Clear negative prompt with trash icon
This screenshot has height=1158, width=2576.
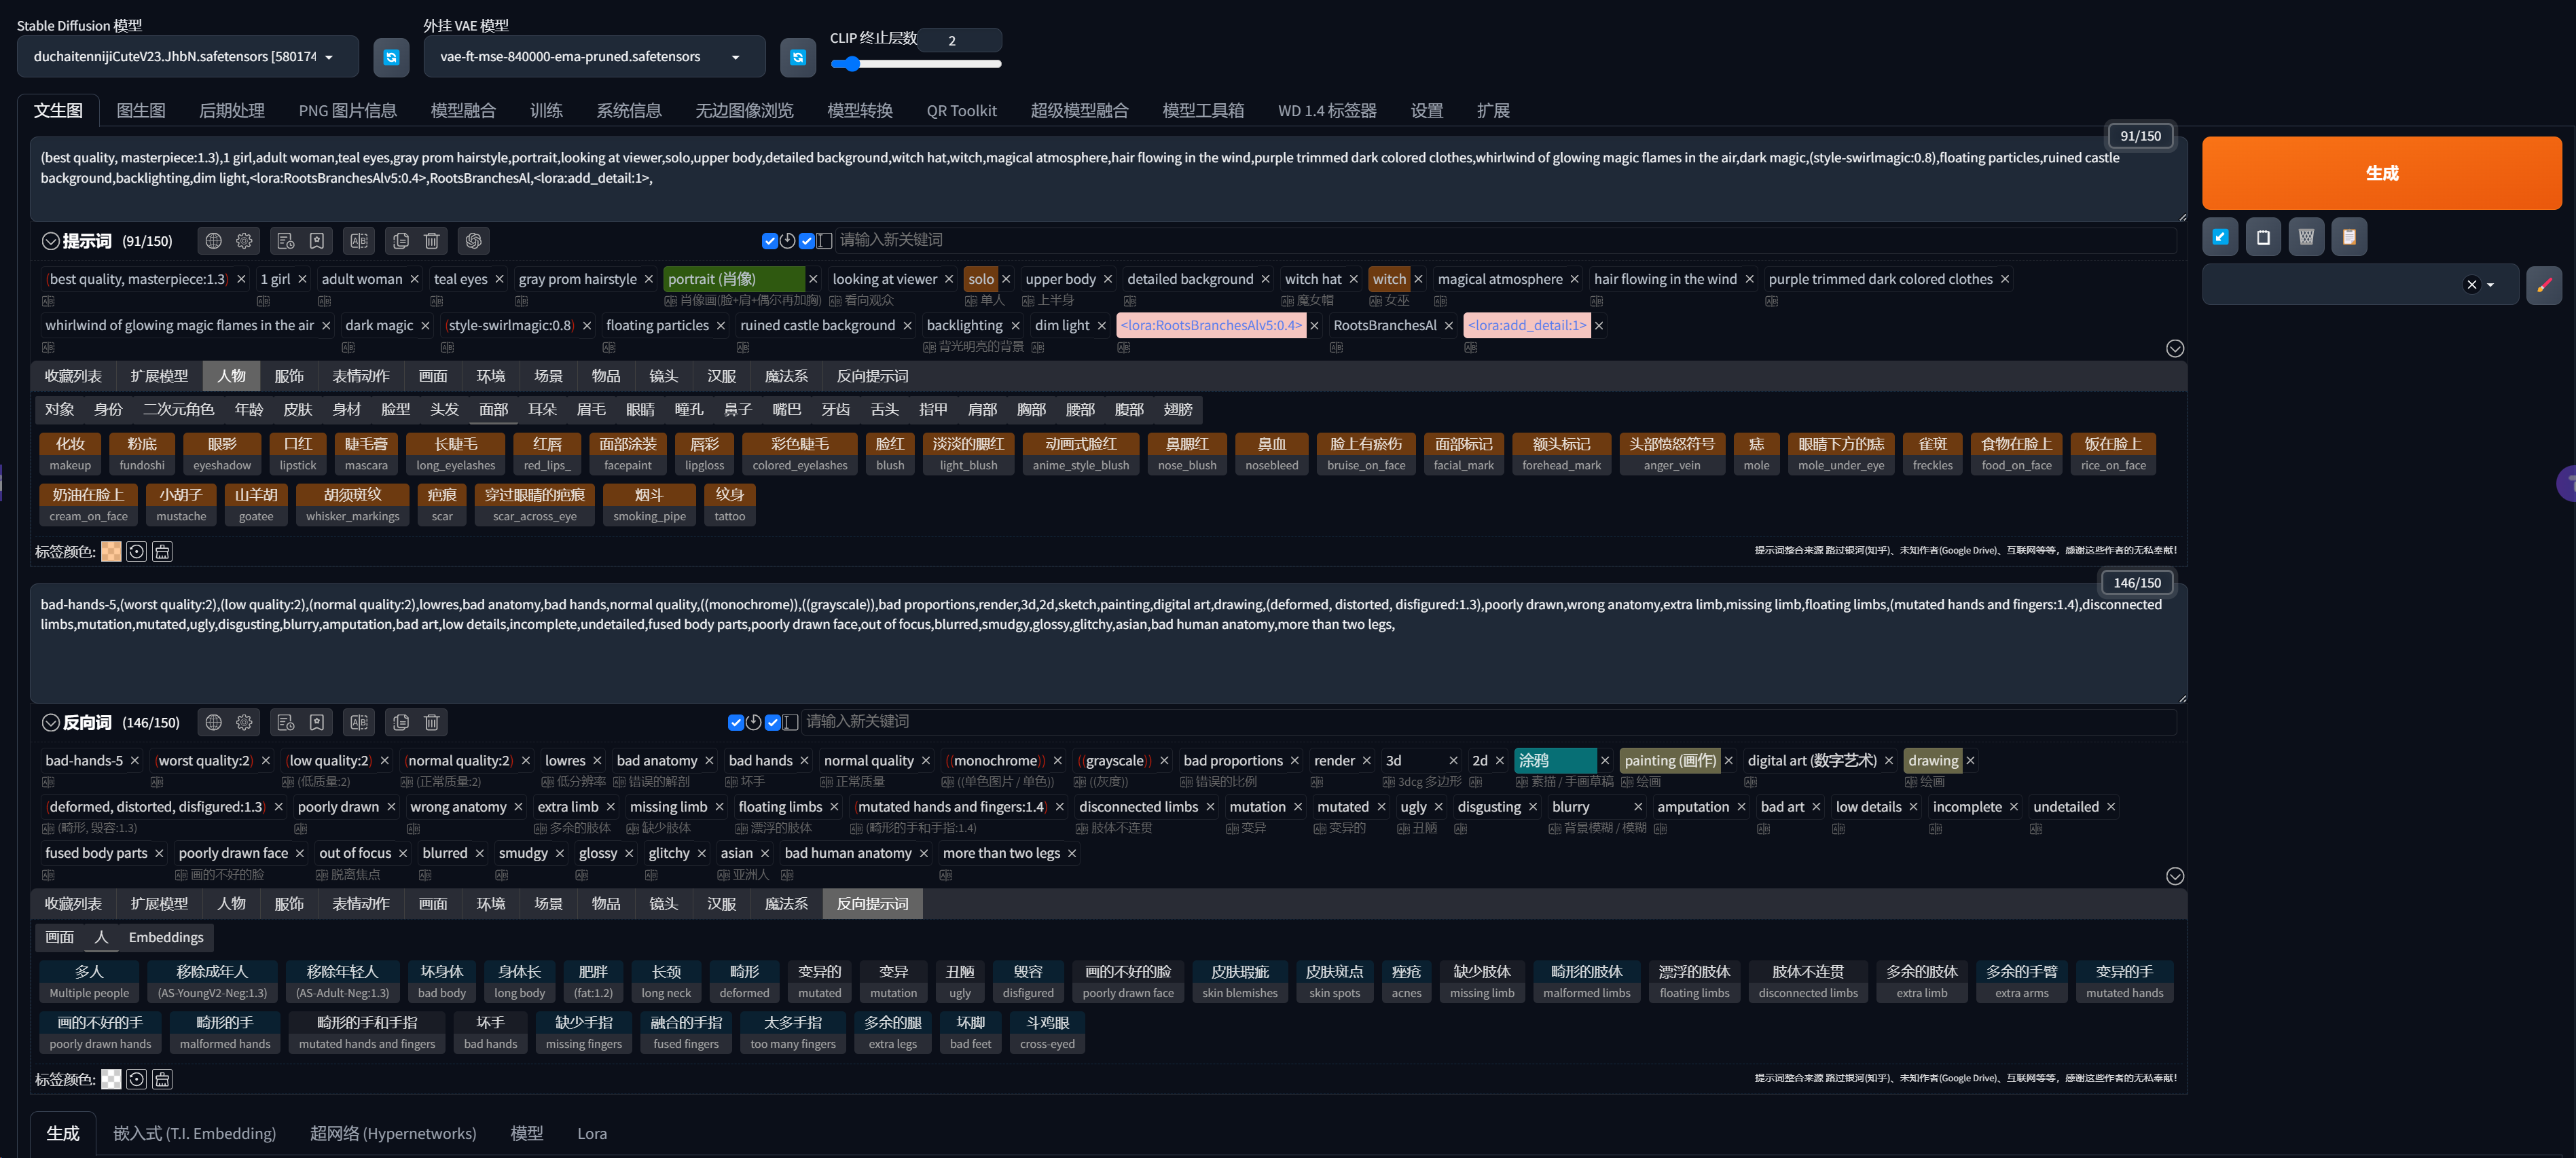point(432,722)
